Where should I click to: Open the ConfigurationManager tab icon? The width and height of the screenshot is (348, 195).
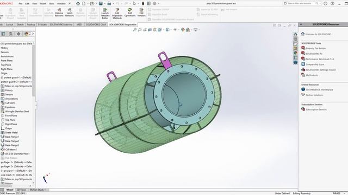pyautogui.click(x=11, y=34)
